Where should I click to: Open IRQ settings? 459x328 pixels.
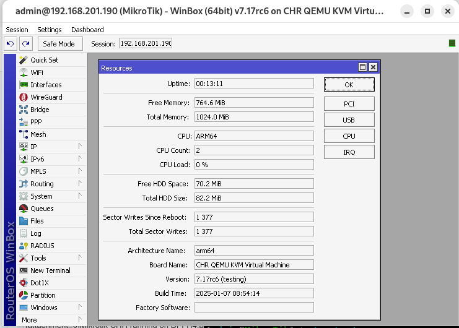click(349, 152)
